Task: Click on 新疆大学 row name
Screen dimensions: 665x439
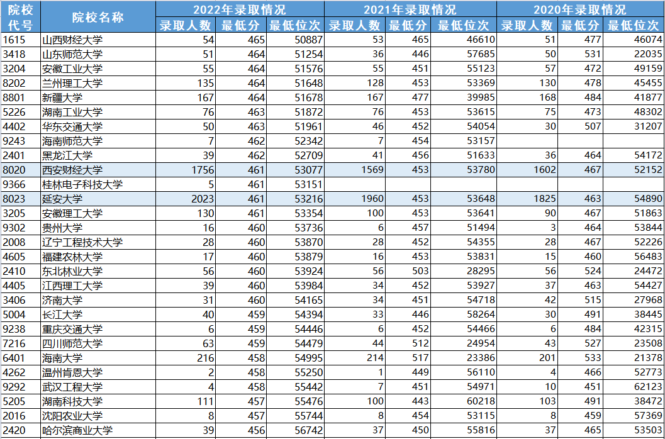Action: tap(98, 97)
